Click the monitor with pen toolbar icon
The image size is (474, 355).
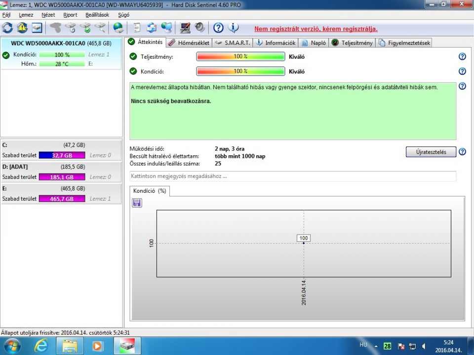point(185,28)
